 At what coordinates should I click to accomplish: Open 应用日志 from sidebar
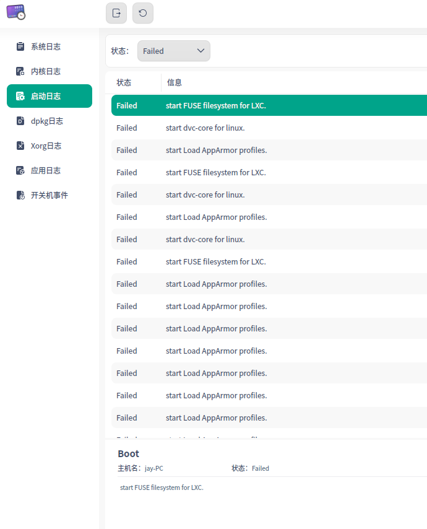coord(50,170)
